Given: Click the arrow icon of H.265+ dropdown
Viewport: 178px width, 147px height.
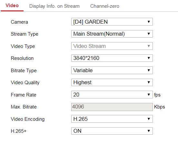Looking at the screenshot, I should [149, 131].
